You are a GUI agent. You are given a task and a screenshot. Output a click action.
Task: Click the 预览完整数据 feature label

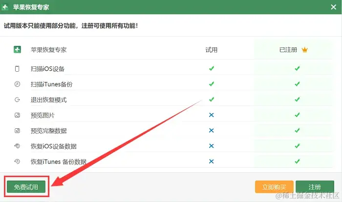pyautogui.click(x=49, y=131)
